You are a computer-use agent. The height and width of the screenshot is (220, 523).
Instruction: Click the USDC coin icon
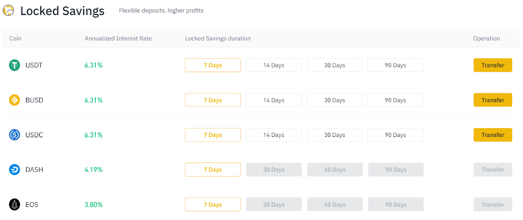(15, 135)
